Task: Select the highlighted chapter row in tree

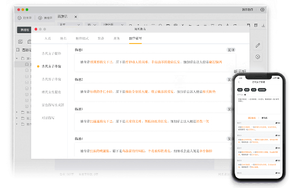Action: pyautogui.click(x=23, y=64)
